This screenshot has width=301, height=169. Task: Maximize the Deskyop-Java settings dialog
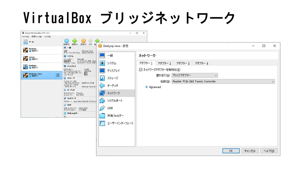pyautogui.click(x=264, y=46)
